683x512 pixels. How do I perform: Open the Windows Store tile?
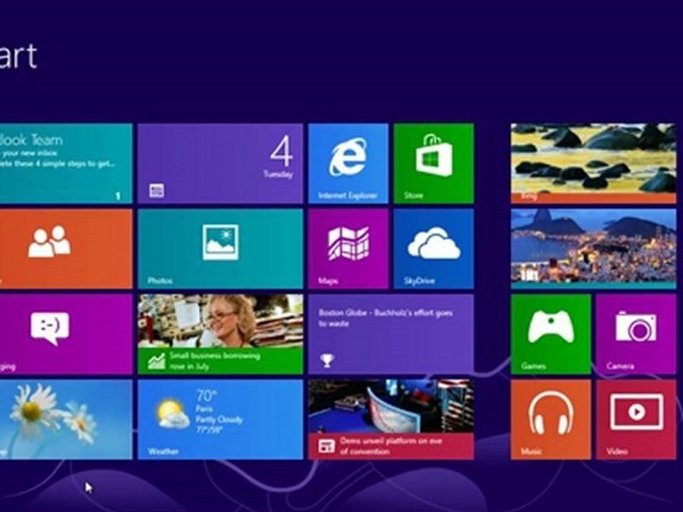[x=433, y=164]
